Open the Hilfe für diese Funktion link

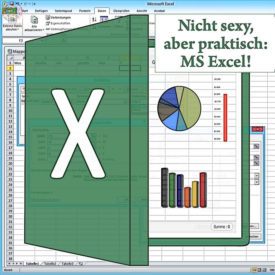[x=45, y=200]
